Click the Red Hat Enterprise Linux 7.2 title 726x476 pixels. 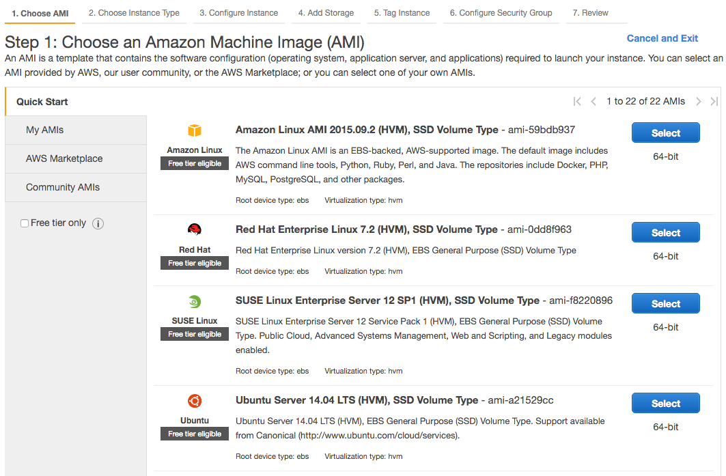click(366, 229)
